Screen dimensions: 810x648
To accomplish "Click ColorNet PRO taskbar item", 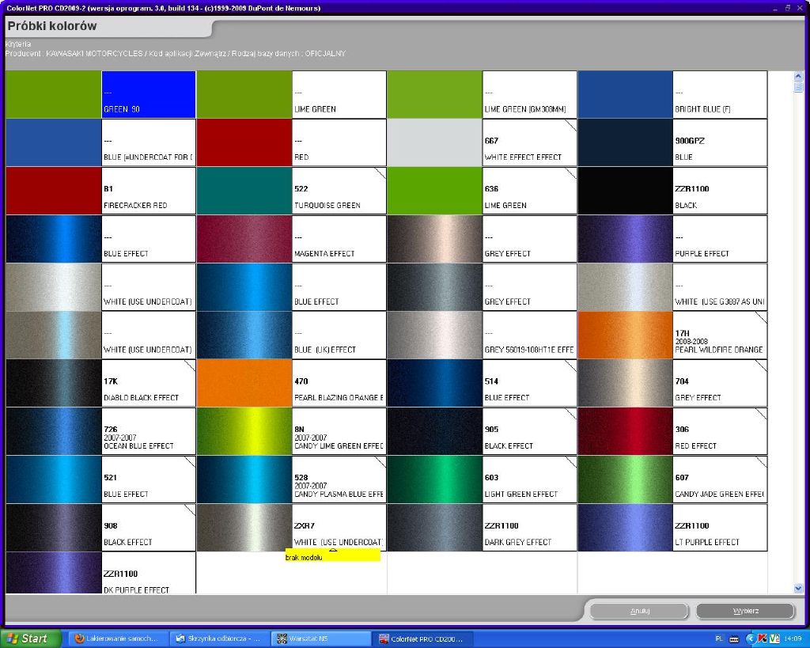I will (x=424, y=639).
